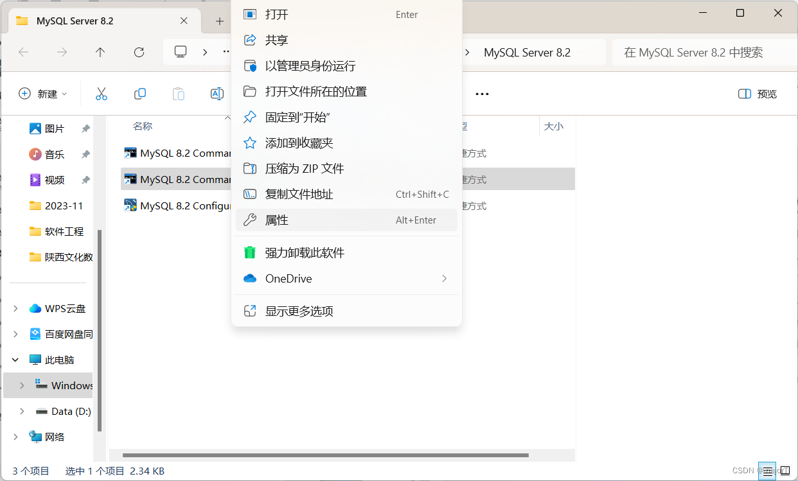The height and width of the screenshot is (481, 798).
Task: Click the This PC monitor icon in address bar
Action: click(x=181, y=51)
